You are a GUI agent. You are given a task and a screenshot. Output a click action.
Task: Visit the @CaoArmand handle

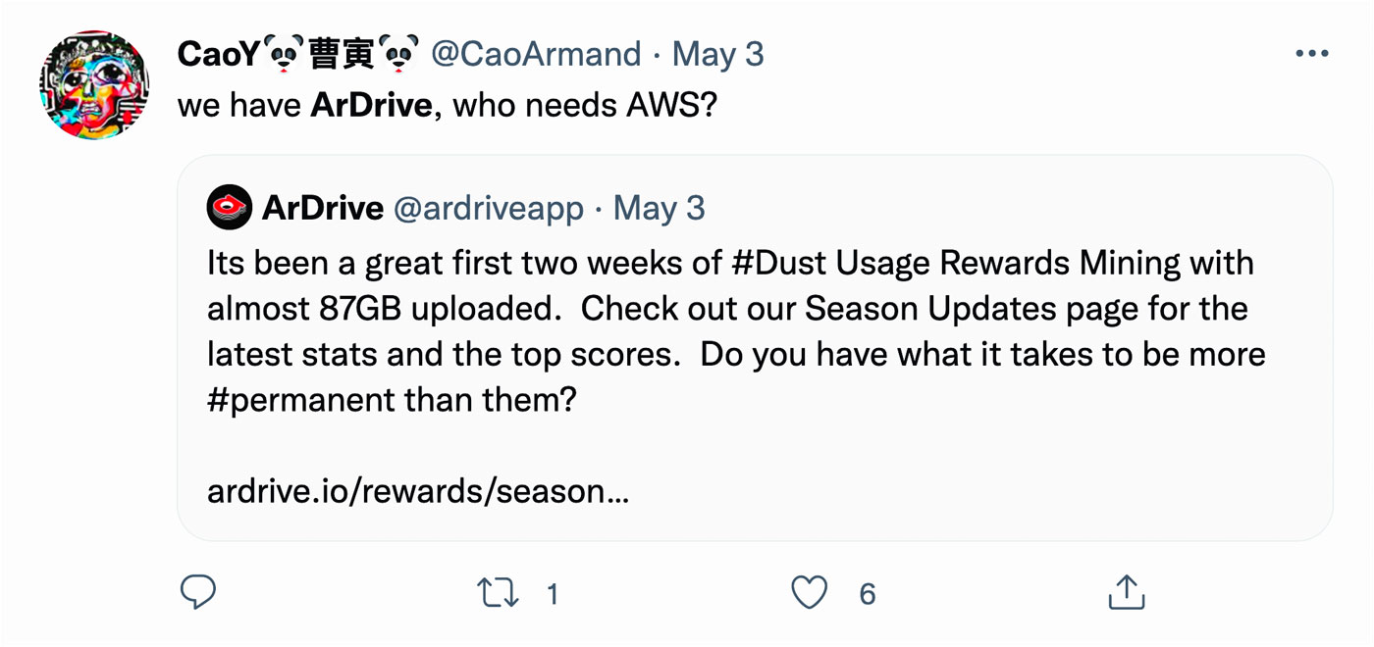coord(536,54)
